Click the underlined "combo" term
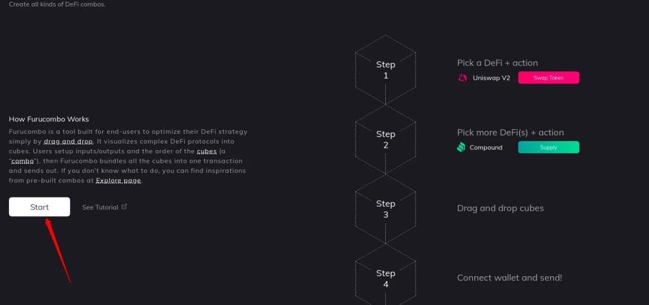The height and width of the screenshot is (305, 649). click(23, 162)
